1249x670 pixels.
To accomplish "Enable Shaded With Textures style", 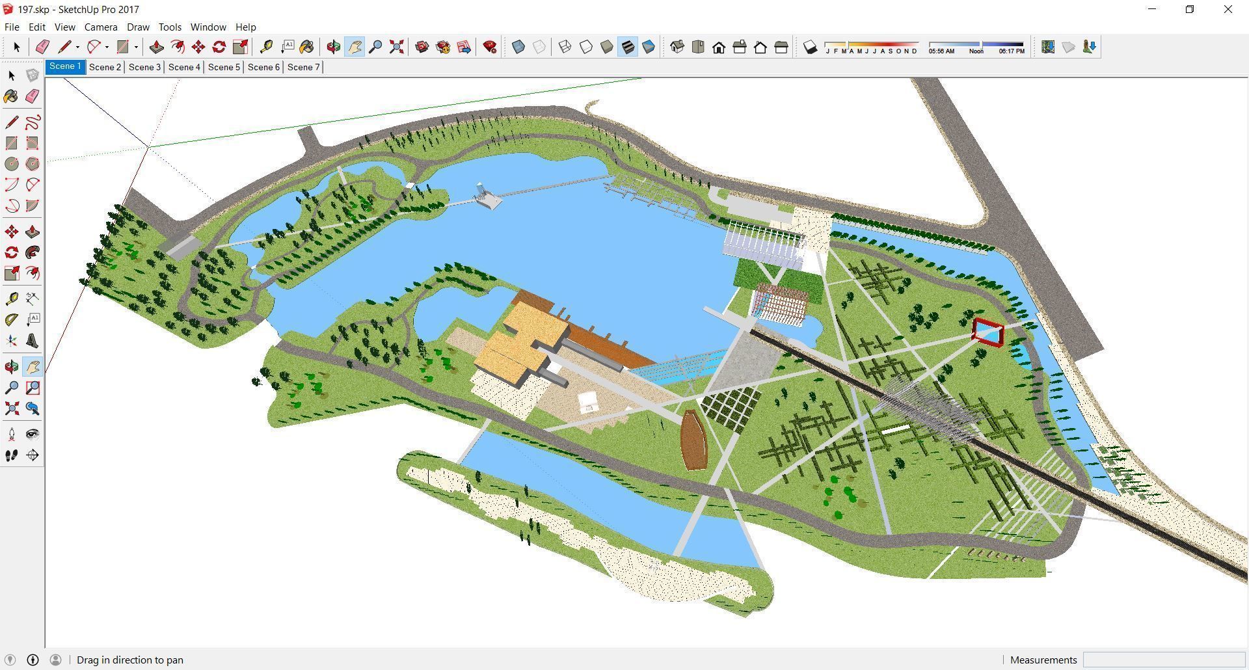I will 628,47.
